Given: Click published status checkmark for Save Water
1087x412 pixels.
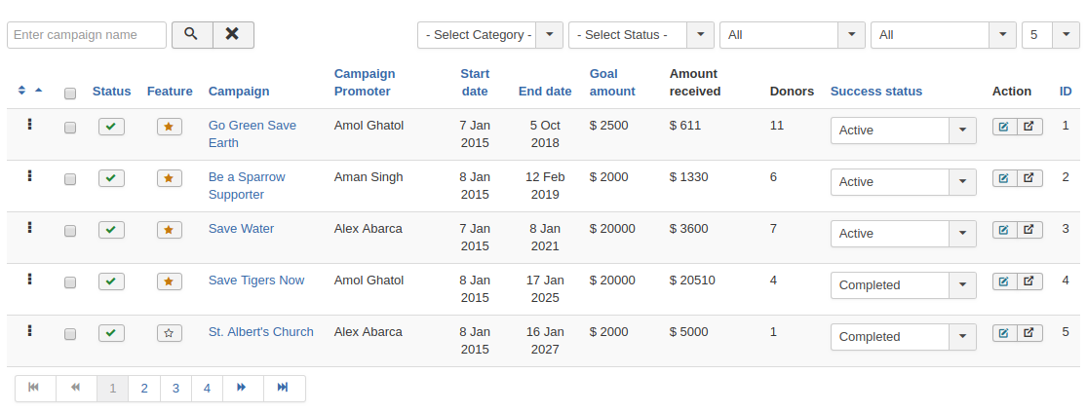Looking at the screenshot, I should coord(111,230).
